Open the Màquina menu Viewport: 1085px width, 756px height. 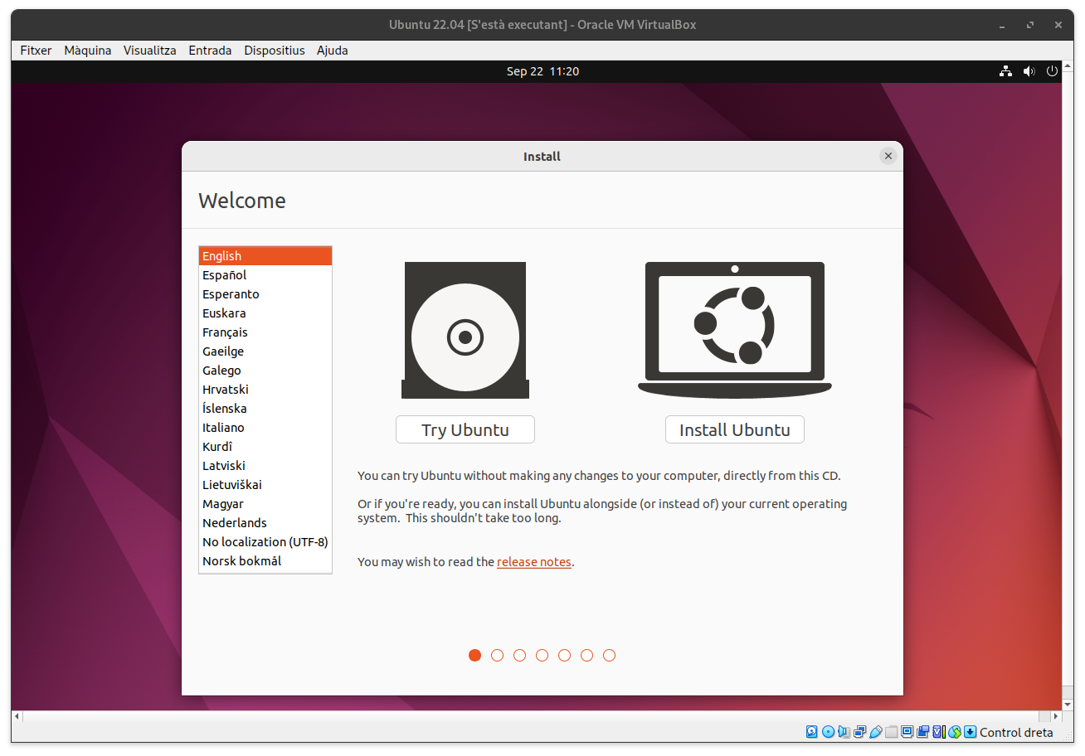click(87, 51)
